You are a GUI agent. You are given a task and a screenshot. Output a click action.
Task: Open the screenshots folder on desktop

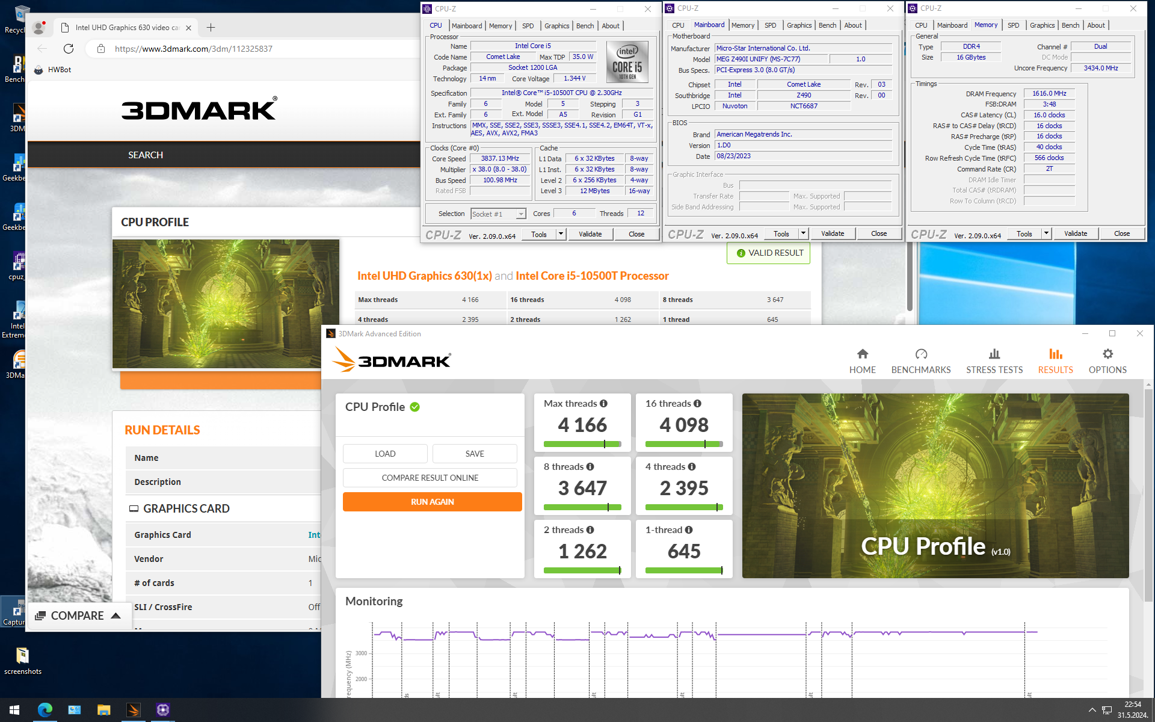pyautogui.click(x=23, y=661)
